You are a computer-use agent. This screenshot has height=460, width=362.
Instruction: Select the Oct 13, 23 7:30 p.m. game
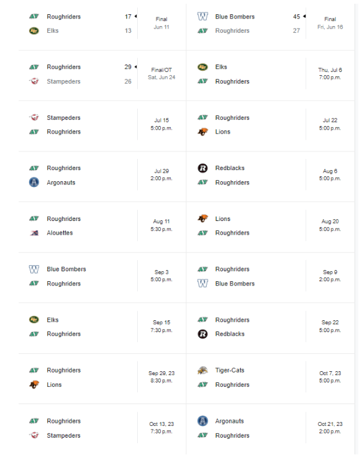click(x=161, y=428)
